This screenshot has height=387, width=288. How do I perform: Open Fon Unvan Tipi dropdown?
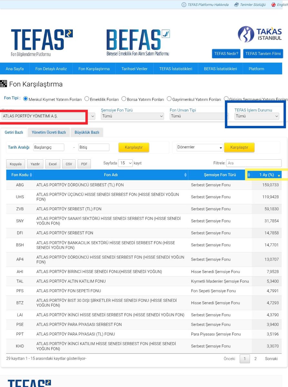(x=199, y=116)
